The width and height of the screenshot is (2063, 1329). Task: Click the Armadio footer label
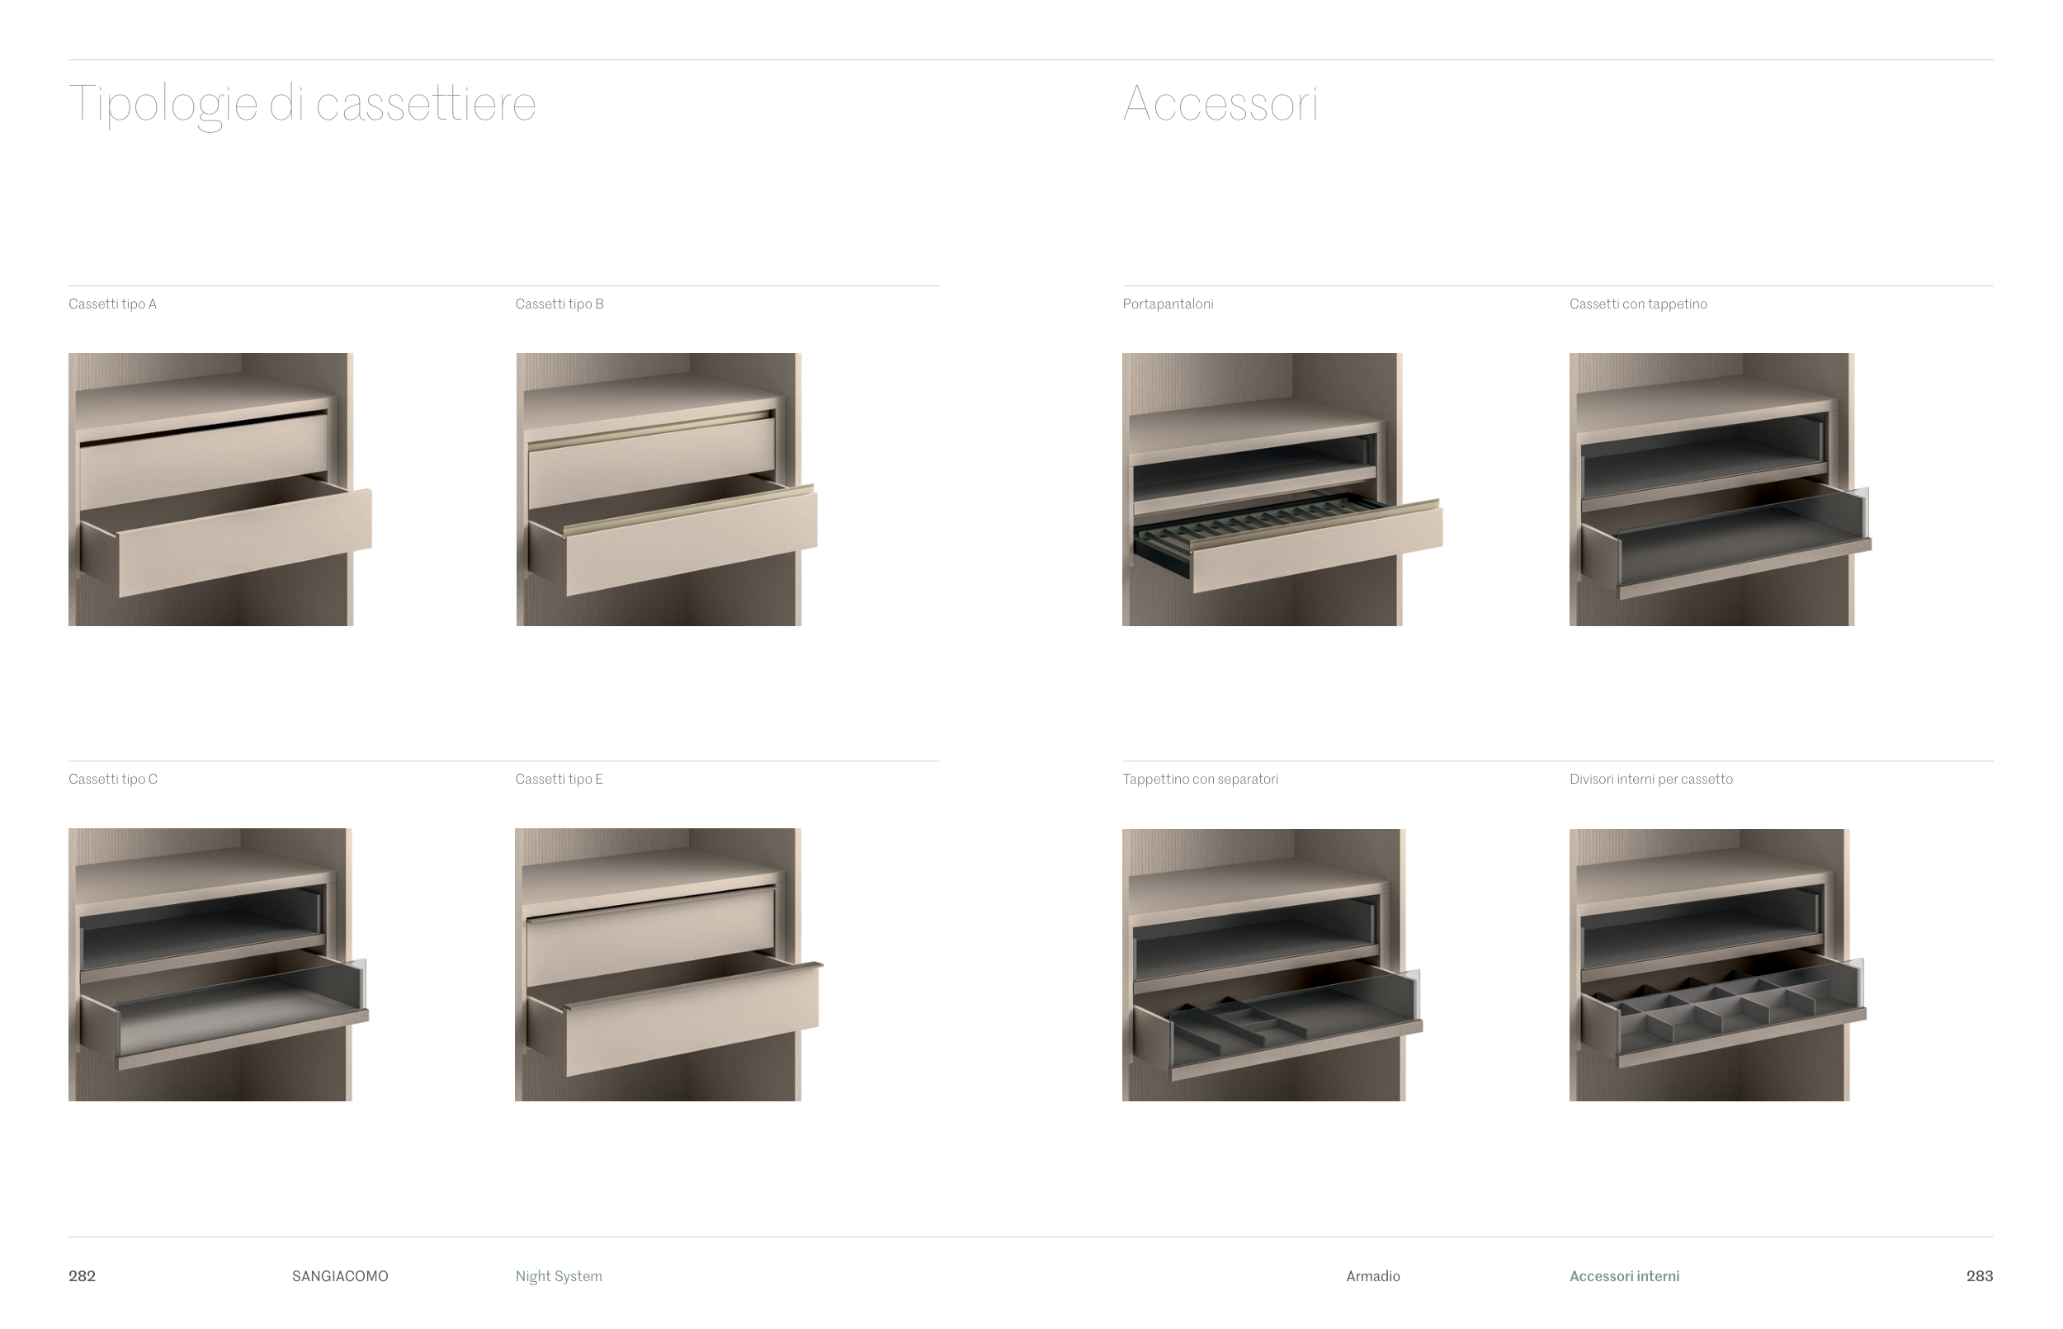click(x=1372, y=1275)
